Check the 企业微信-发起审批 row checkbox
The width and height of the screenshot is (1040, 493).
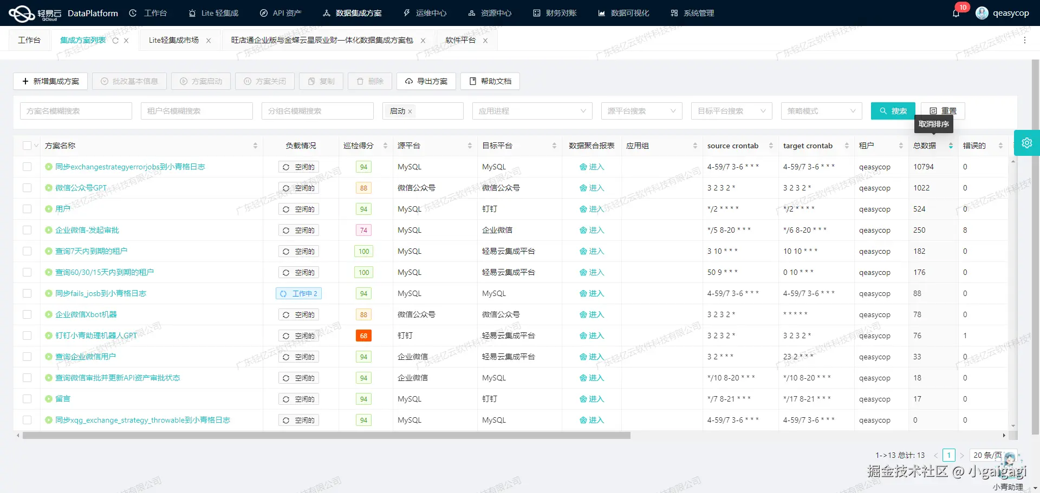pos(27,230)
